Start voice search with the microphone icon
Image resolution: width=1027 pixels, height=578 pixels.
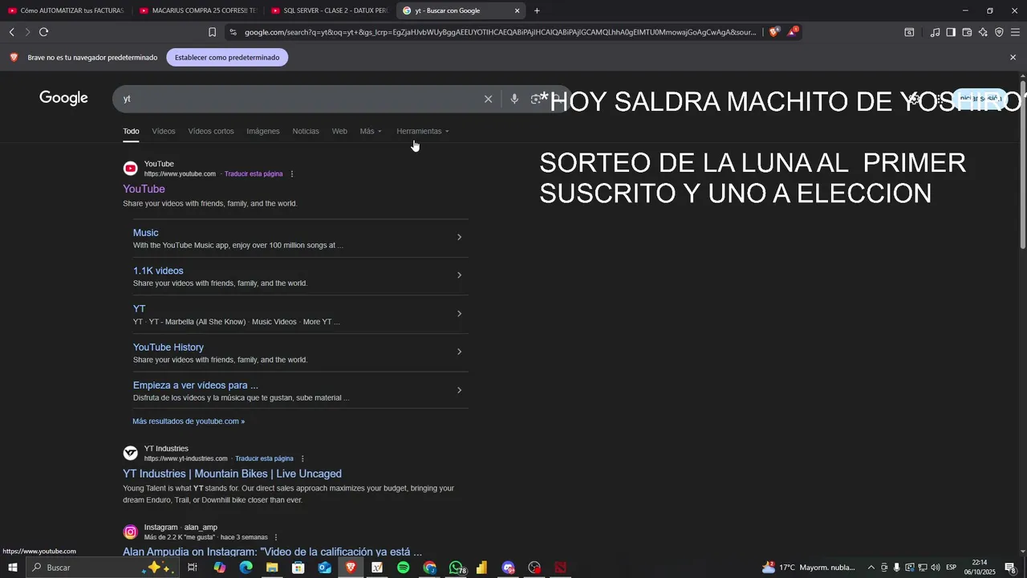[x=514, y=99]
